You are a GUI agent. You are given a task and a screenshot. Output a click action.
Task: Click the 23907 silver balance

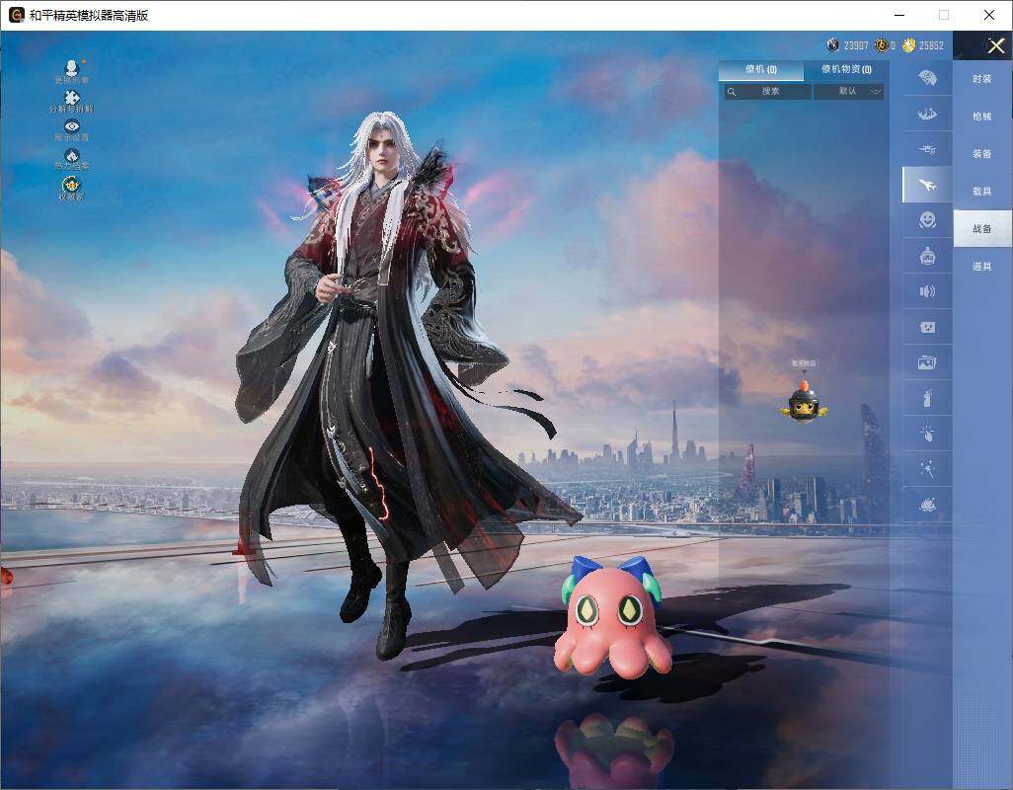pos(856,45)
